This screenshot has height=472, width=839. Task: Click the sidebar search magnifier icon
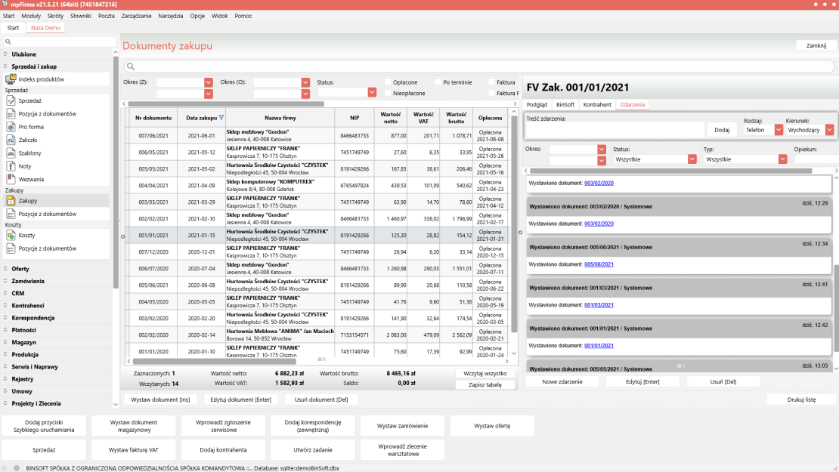click(x=8, y=42)
